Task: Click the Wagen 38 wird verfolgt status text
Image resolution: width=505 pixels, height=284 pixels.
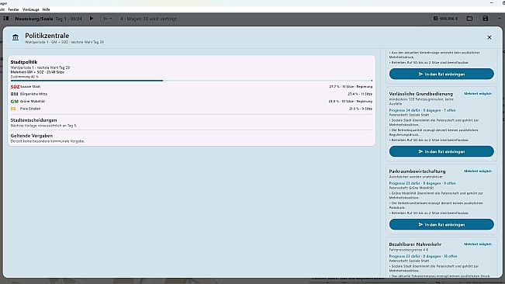Action: [148, 19]
